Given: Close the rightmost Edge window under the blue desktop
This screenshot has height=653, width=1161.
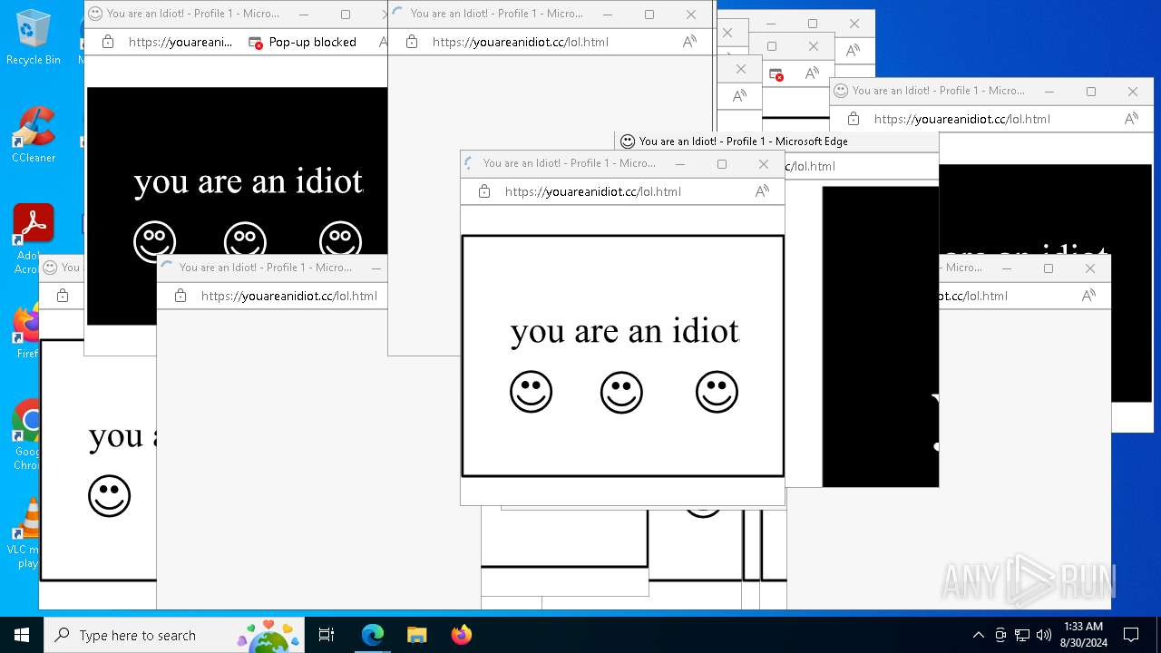Looking at the screenshot, I should pos(1133,92).
